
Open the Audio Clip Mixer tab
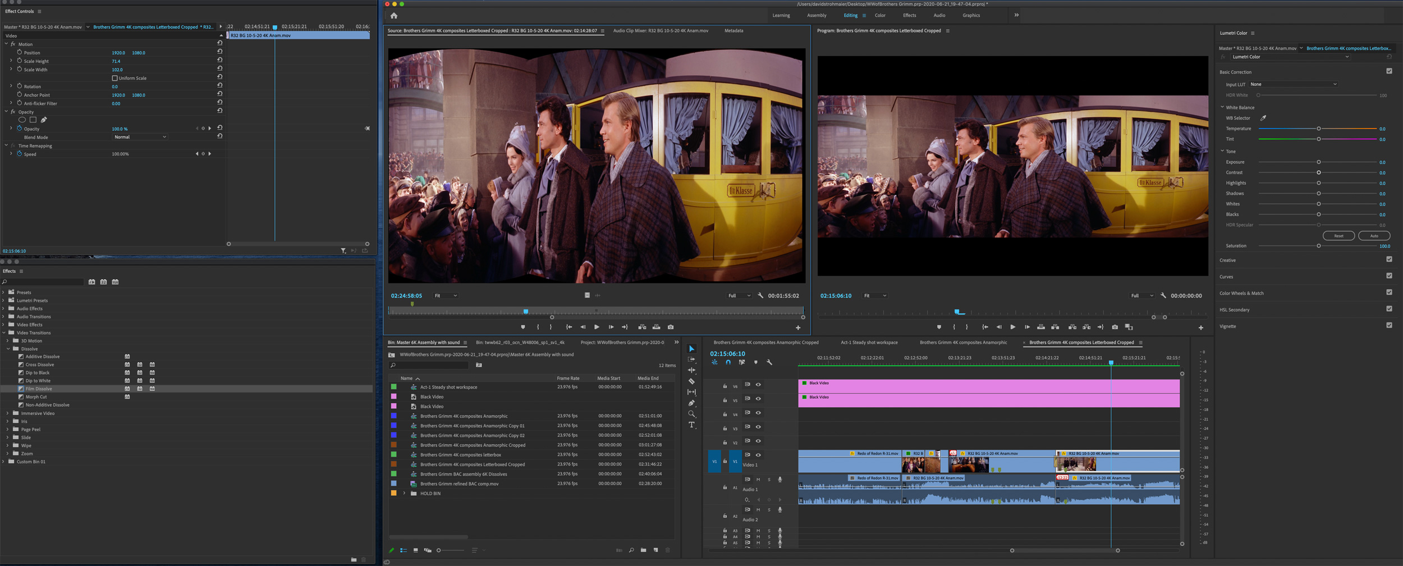[661, 31]
